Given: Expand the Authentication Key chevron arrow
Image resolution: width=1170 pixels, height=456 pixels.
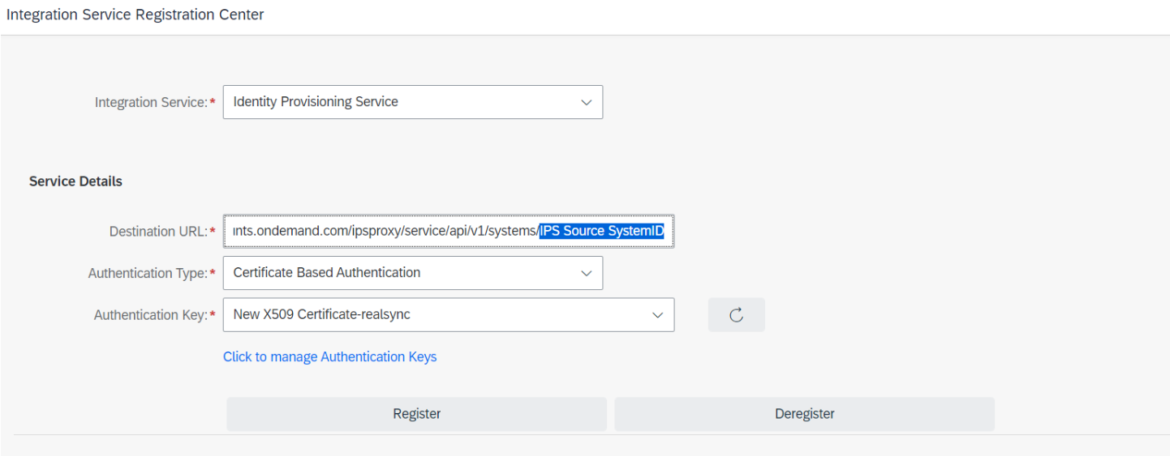Looking at the screenshot, I should click(657, 315).
